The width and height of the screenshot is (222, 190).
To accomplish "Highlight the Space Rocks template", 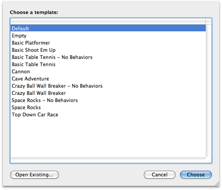I will 26,108.
